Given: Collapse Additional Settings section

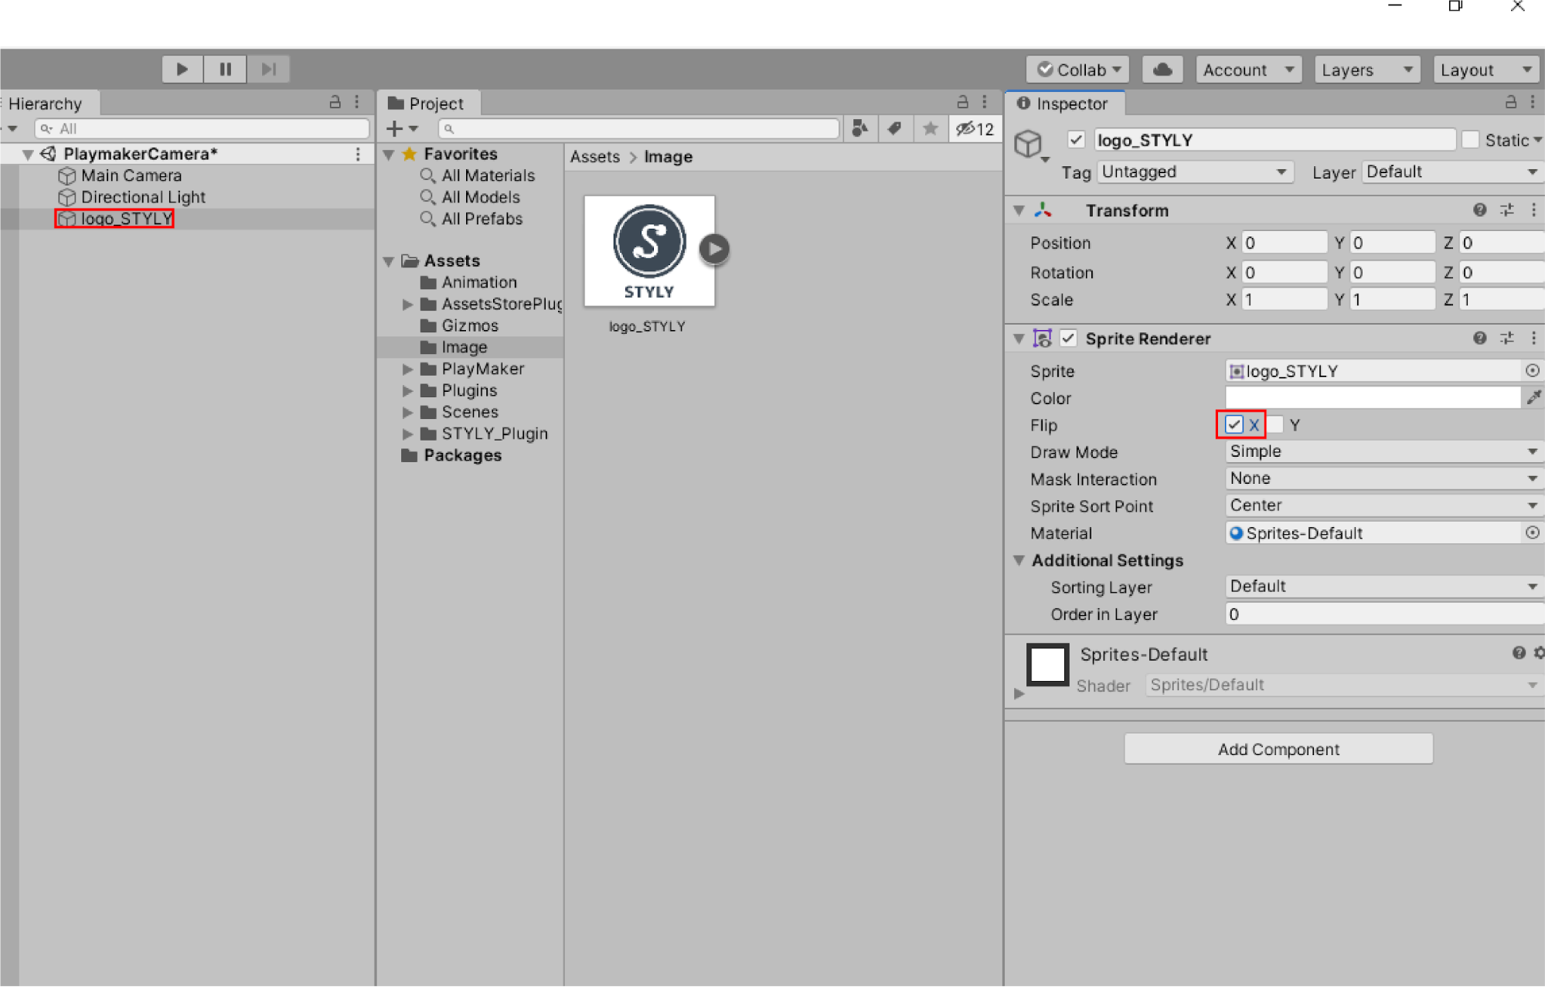Looking at the screenshot, I should tap(1019, 560).
